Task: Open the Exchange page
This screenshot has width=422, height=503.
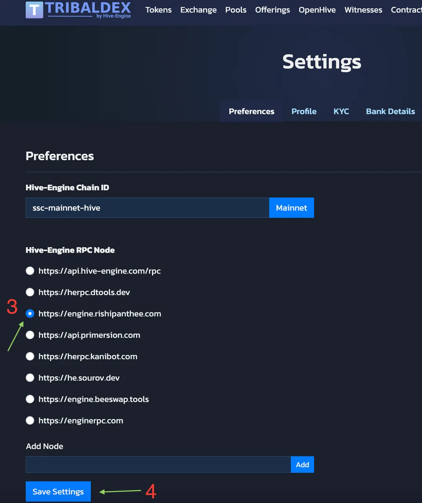Action: click(198, 10)
